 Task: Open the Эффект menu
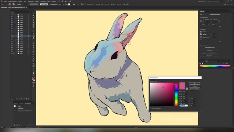[x=37, y=1]
